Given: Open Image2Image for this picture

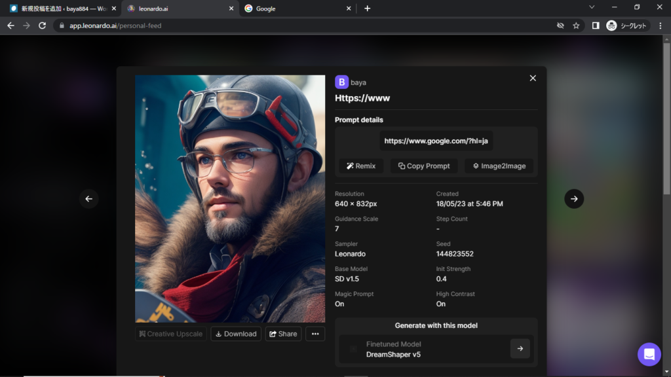Looking at the screenshot, I should click(499, 166).
